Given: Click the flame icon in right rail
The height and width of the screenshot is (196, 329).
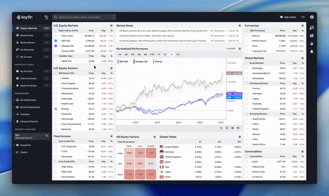Looking at the screenshot, I should pos(312,44).
